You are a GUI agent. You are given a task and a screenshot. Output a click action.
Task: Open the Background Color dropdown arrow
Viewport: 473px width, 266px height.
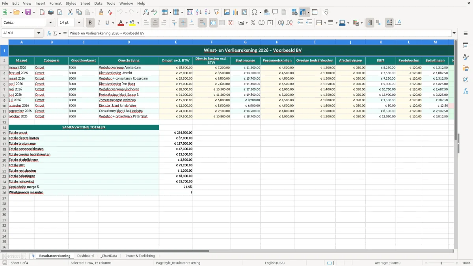pos(138,23)
